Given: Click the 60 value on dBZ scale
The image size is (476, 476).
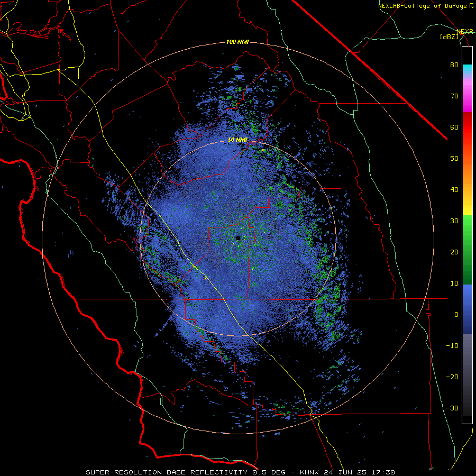Looking at the screenshot, I should tap(454, 127).
